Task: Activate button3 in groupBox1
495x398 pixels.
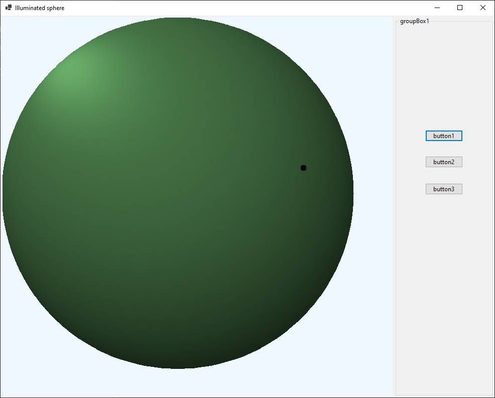Action: tap(444, 189)
